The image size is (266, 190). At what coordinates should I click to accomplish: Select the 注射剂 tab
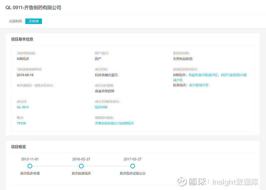pyautogui.click(x=34, y=21)
